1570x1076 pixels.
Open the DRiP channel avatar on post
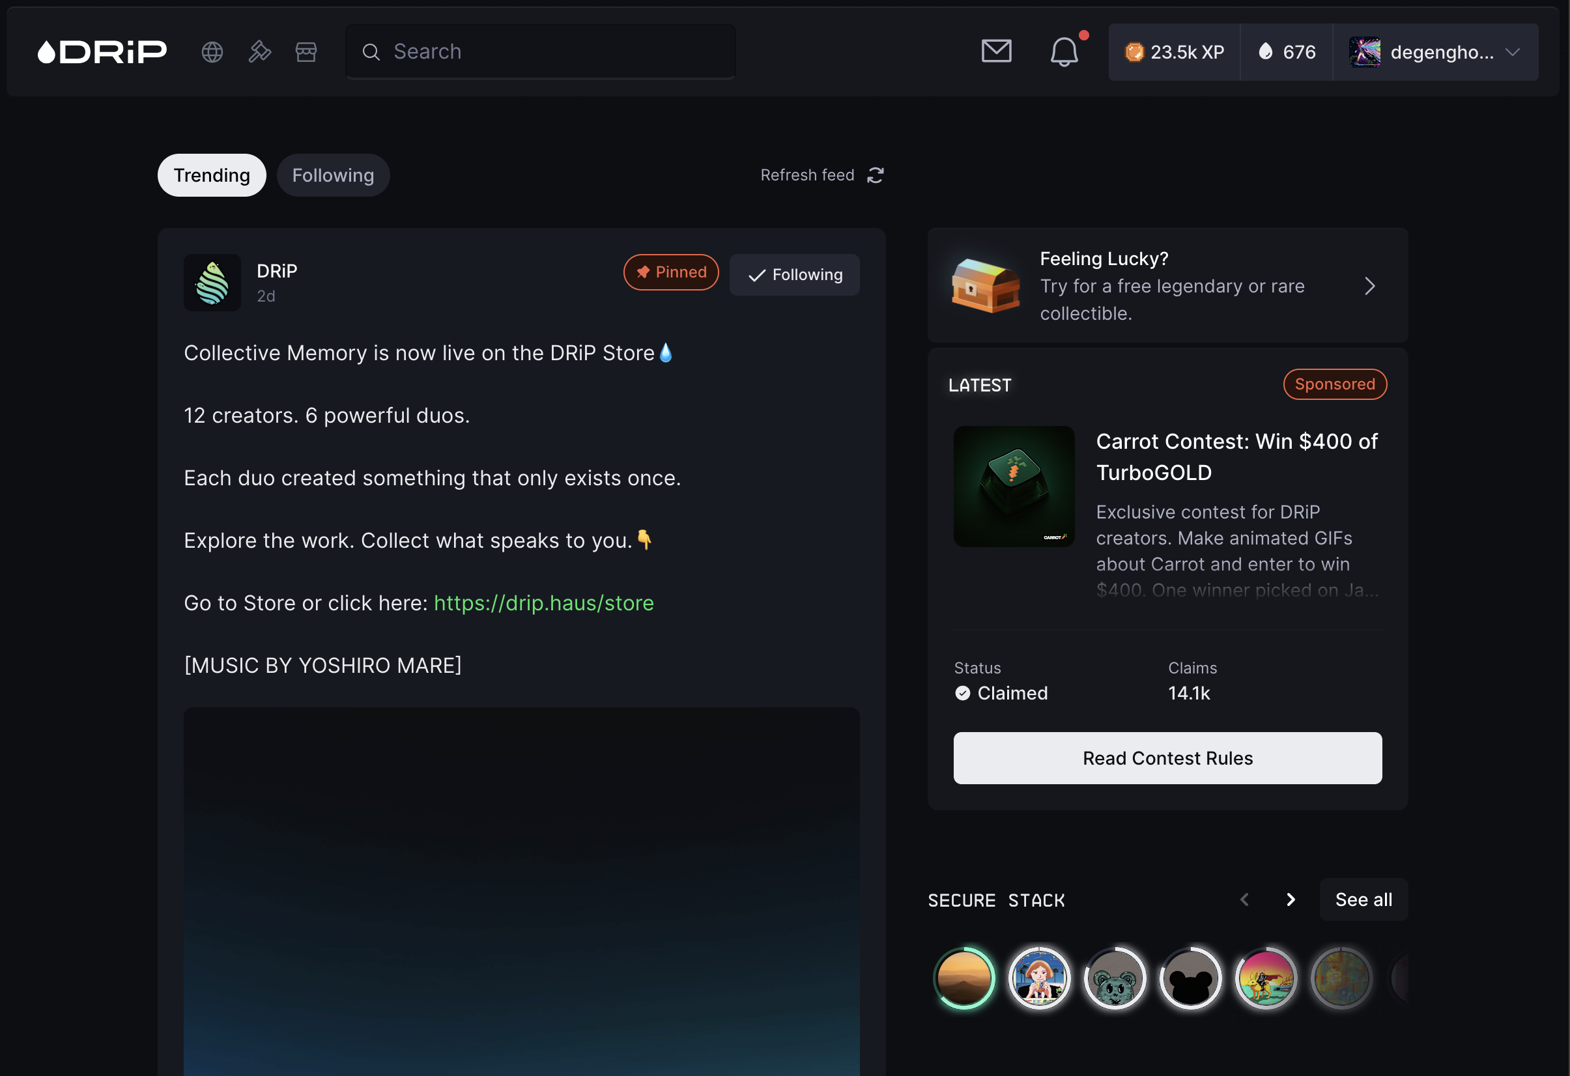tap(212, 282)
